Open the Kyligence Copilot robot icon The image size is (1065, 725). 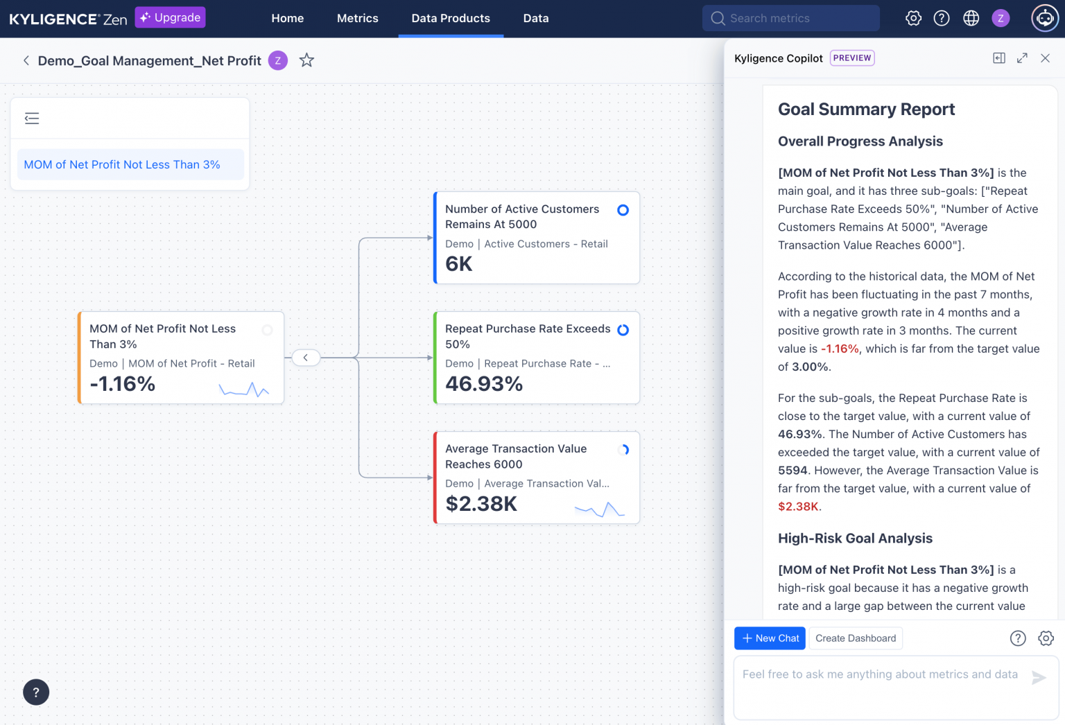point(1045,18)
